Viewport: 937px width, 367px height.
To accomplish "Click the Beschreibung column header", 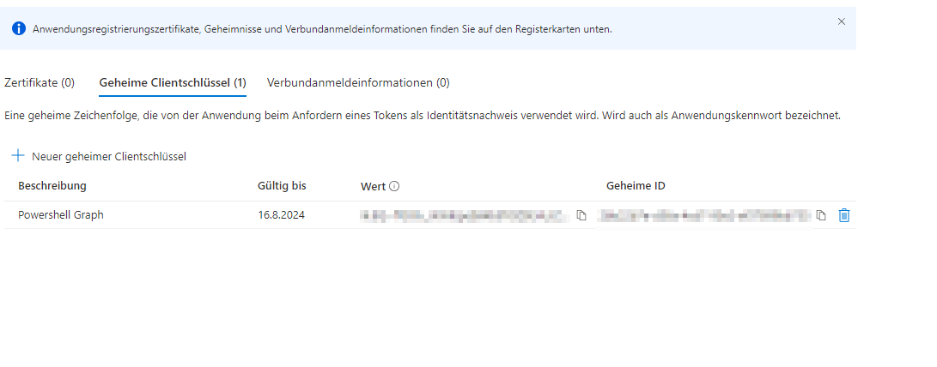I will click(52, 186).
